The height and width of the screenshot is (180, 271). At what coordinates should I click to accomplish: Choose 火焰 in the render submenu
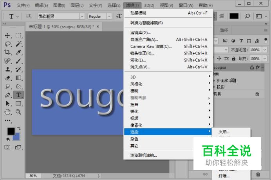231,132
